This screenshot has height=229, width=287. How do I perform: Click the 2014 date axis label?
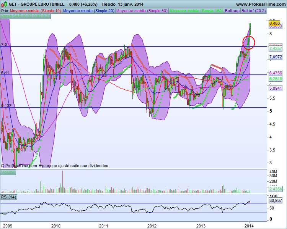click(x=249, y=226)
